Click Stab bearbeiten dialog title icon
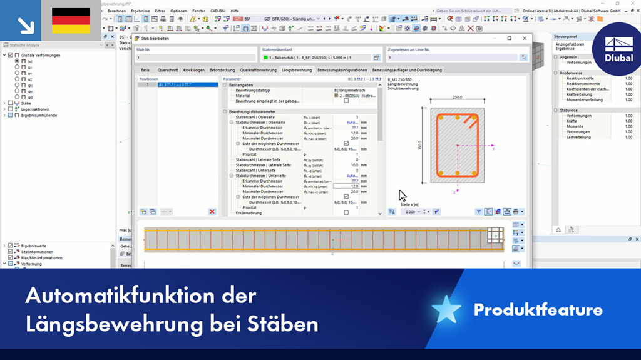 click(137, 38)
